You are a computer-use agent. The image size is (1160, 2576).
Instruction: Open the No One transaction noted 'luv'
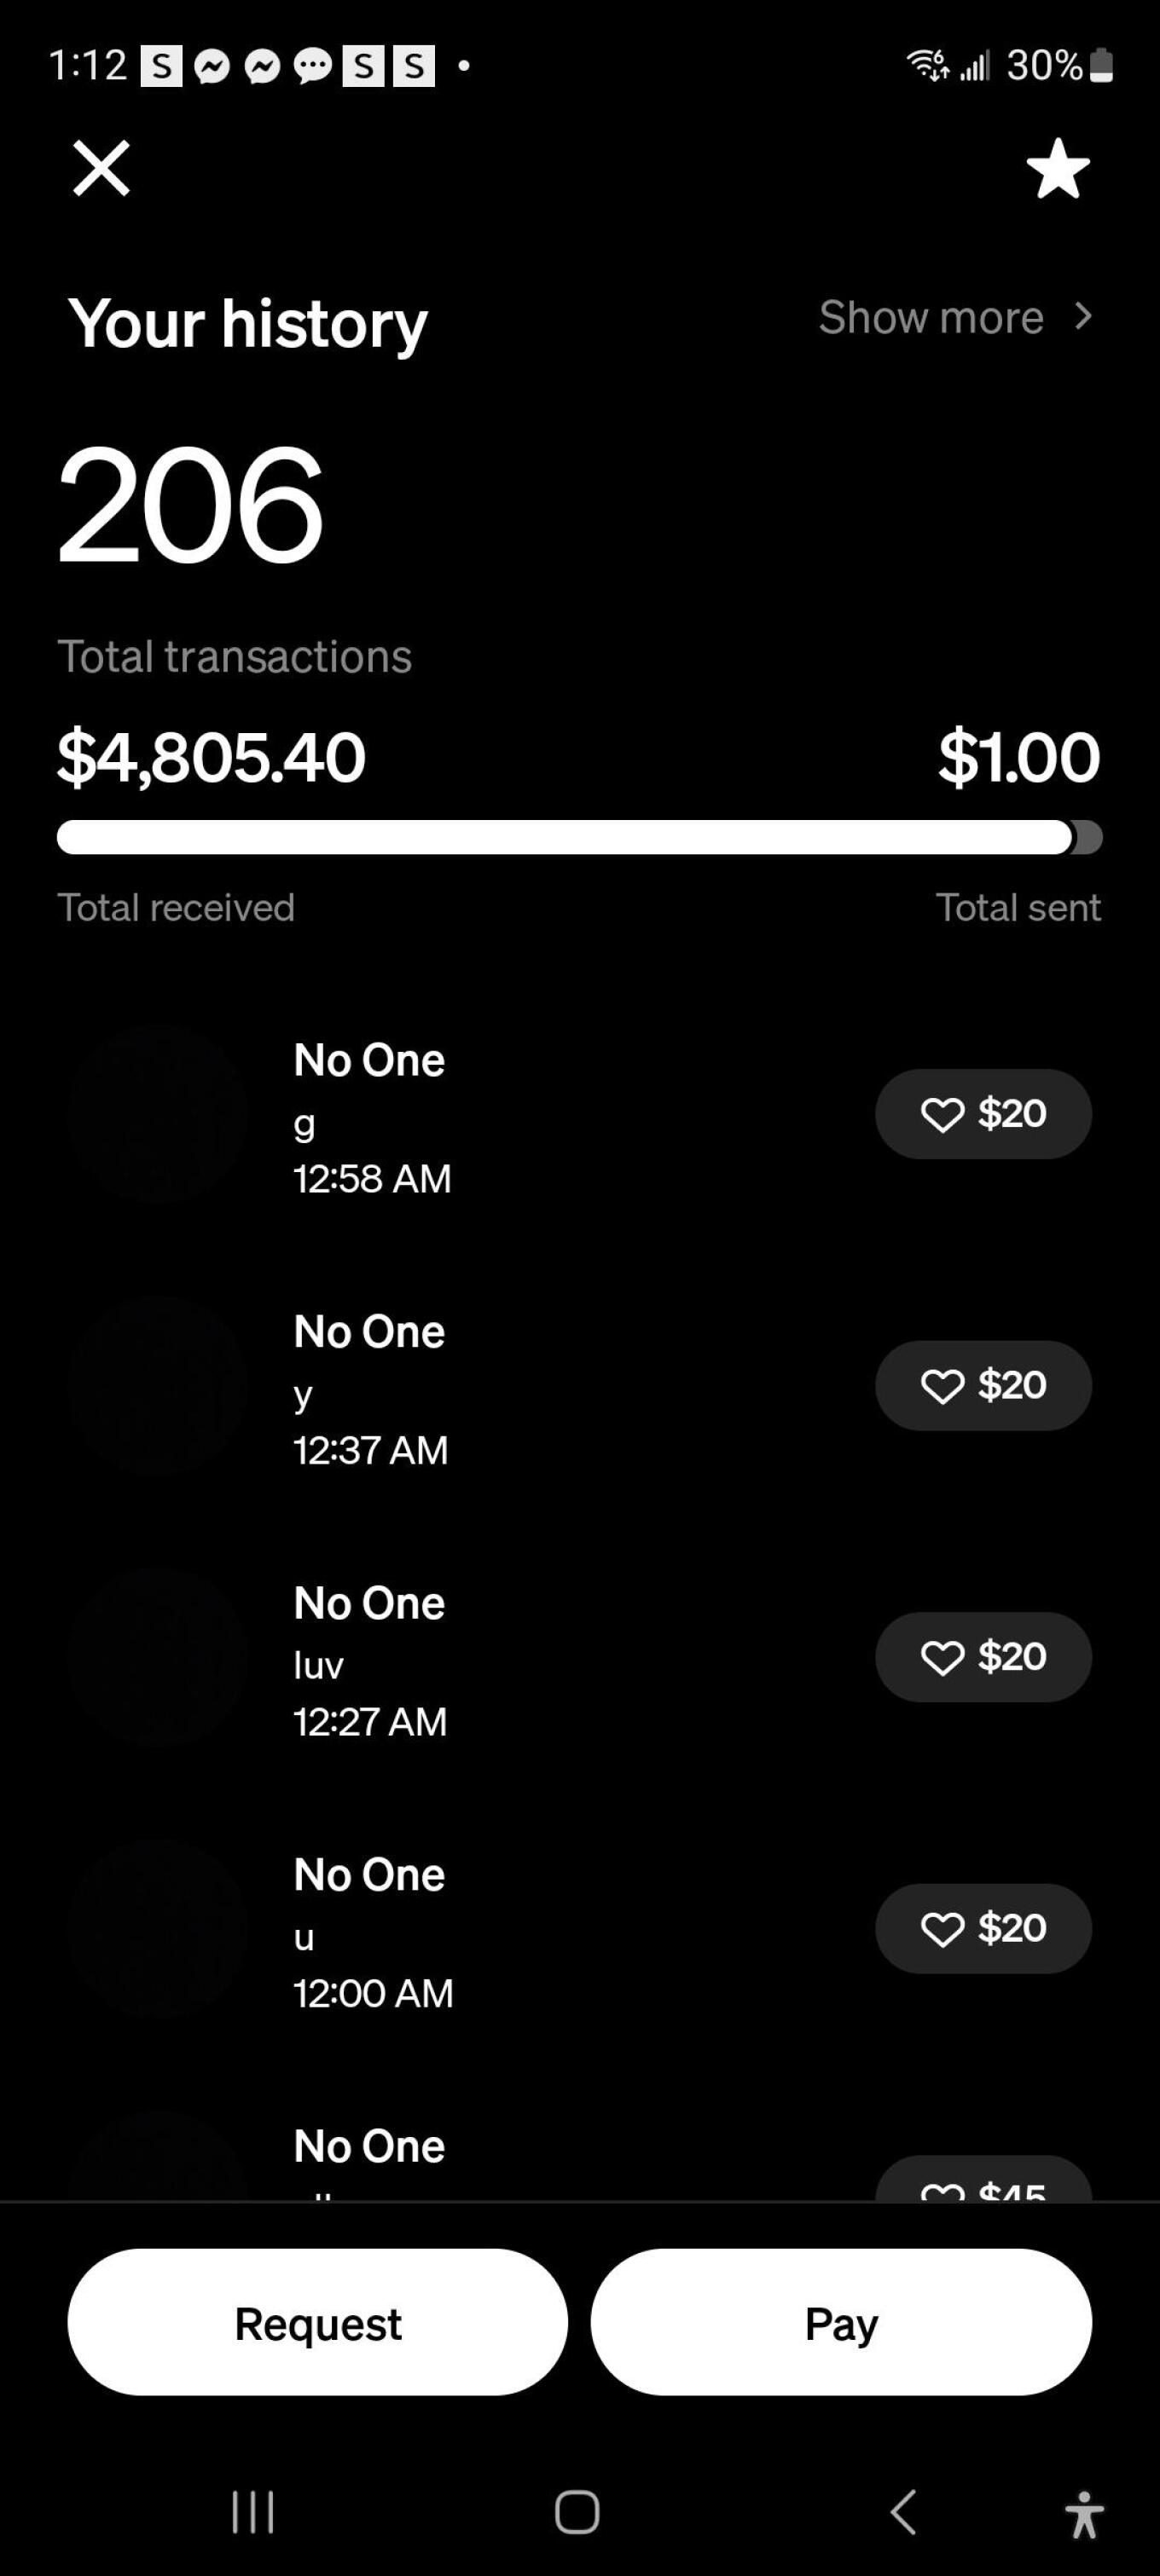pyautogui.click(x=369, y=1659)
